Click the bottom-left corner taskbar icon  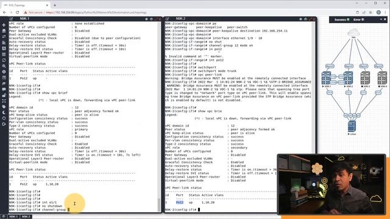coord(3,217)
